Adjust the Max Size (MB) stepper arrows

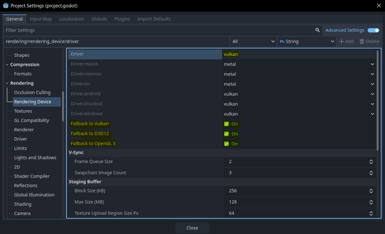[371, 202]
